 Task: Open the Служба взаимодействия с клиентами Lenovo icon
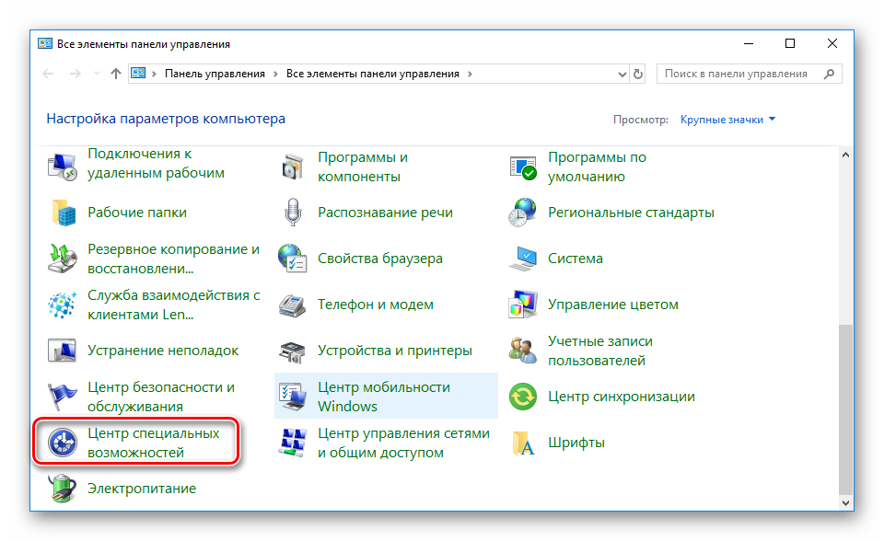click(x=62, y=305)
